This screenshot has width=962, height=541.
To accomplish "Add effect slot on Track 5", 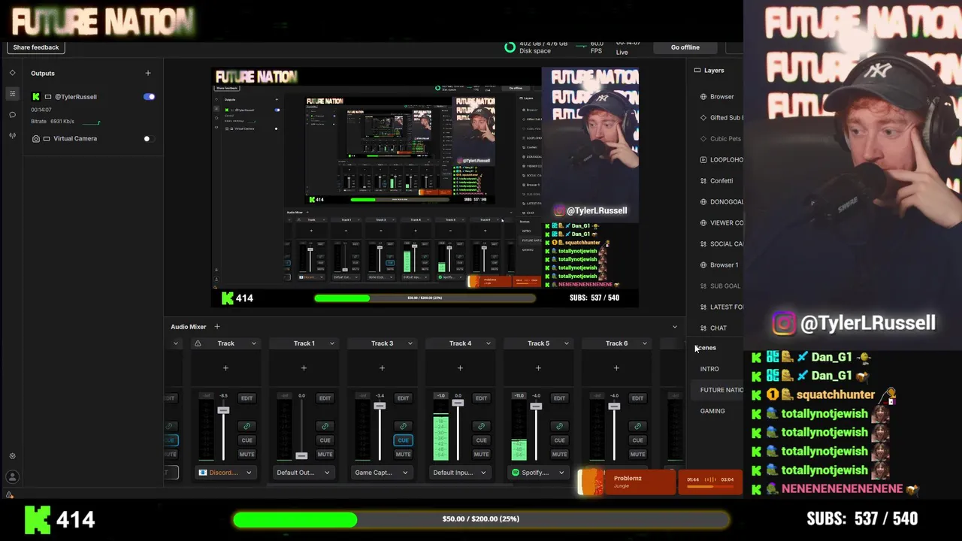I will click(538, 368).
